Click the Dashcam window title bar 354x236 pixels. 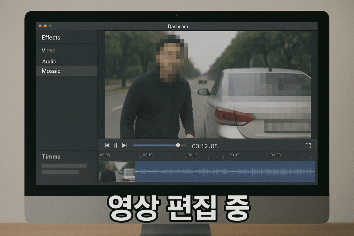(x=177, y=26)
